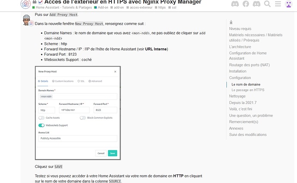Open the add-on tag
This screenshot has width=297, height=183.
117,7
